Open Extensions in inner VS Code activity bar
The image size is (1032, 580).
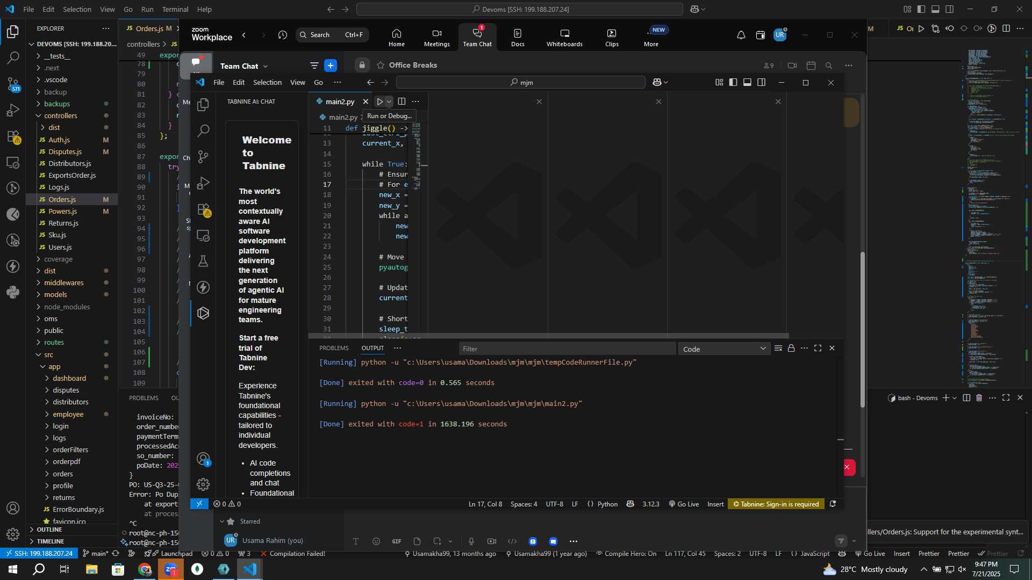(x=203, y=209)
